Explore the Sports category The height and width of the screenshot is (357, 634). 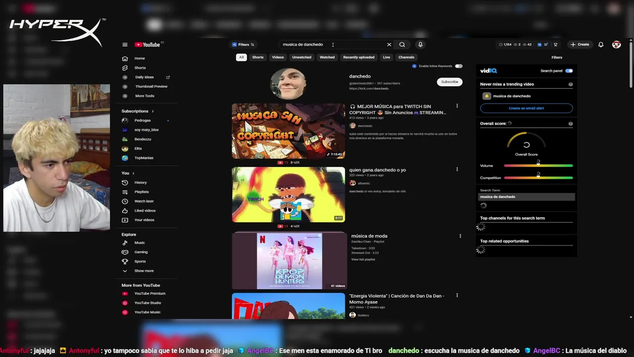[140, 262]
